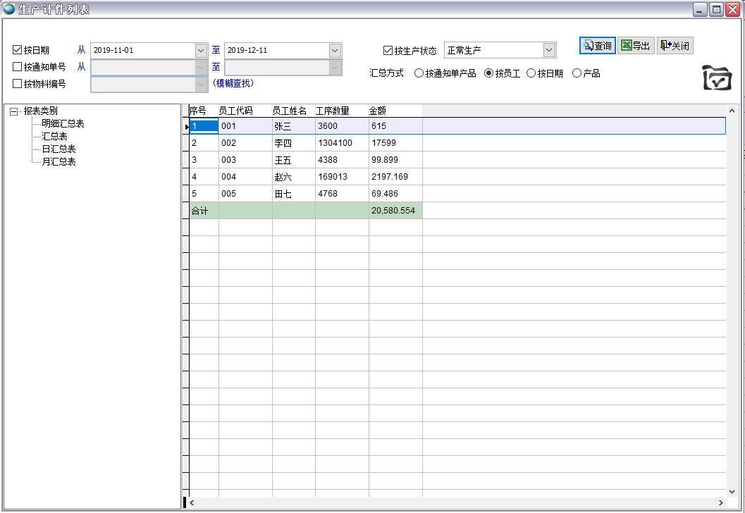This screenshot has height=513, width=745.
Task: Click the 关闭 exit door button
Action: [675, 46]
